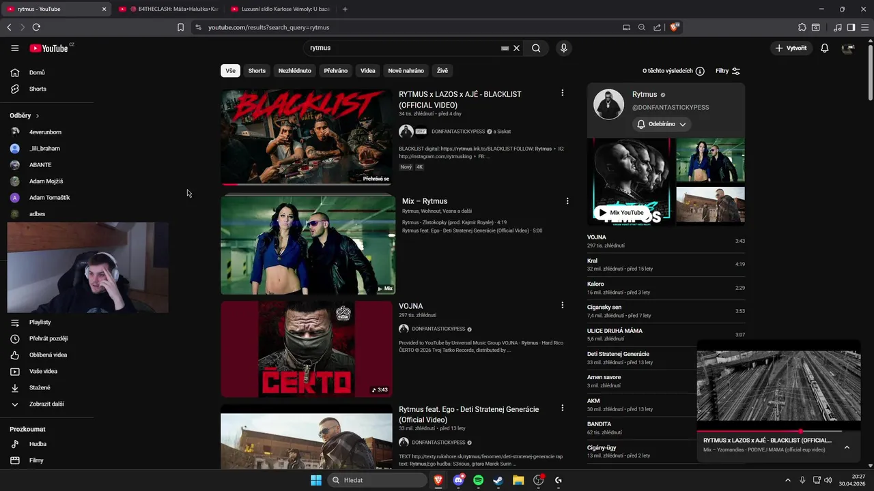Switch to B4THECLASH browser tab
The height and width of the screenshot is (491, 874).
click(167, 9)
